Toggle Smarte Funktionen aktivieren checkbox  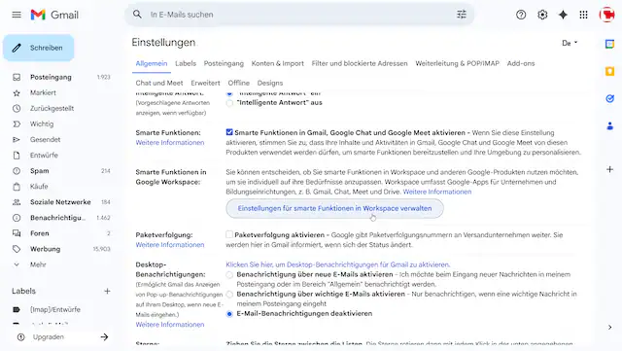(229, 132)
